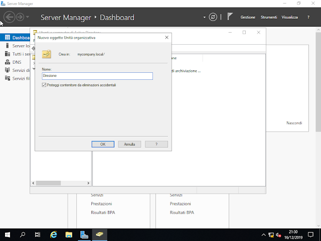
Task: Toggle Proteggi contenitore da eliminazioni accidentali checkbox
Action: click(44, 85)
